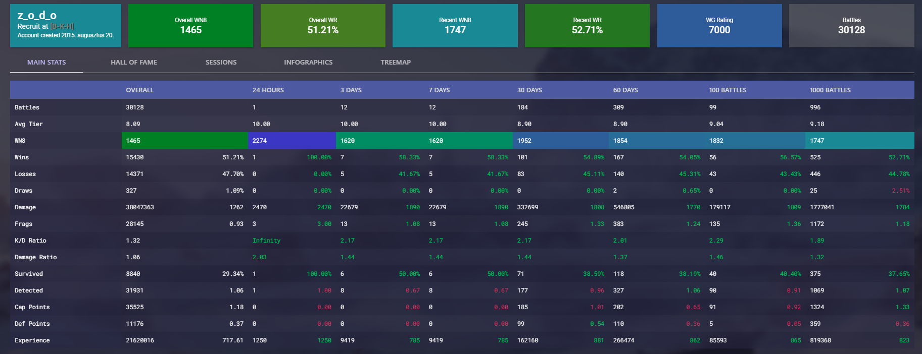Click the z_o_d_o player name
The image size is (922, 354).
[37, 15]
